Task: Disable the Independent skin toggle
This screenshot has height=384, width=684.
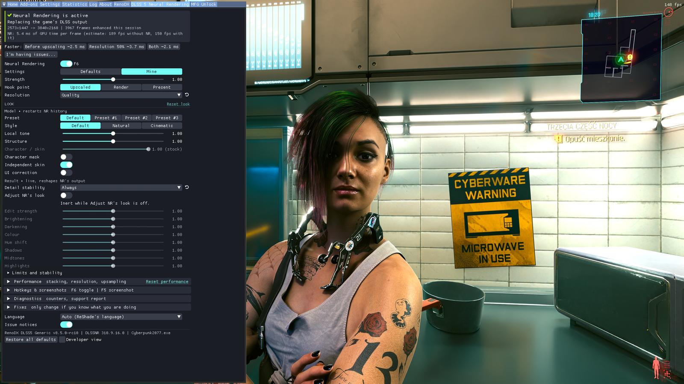Action: click(x=66, y=165)
